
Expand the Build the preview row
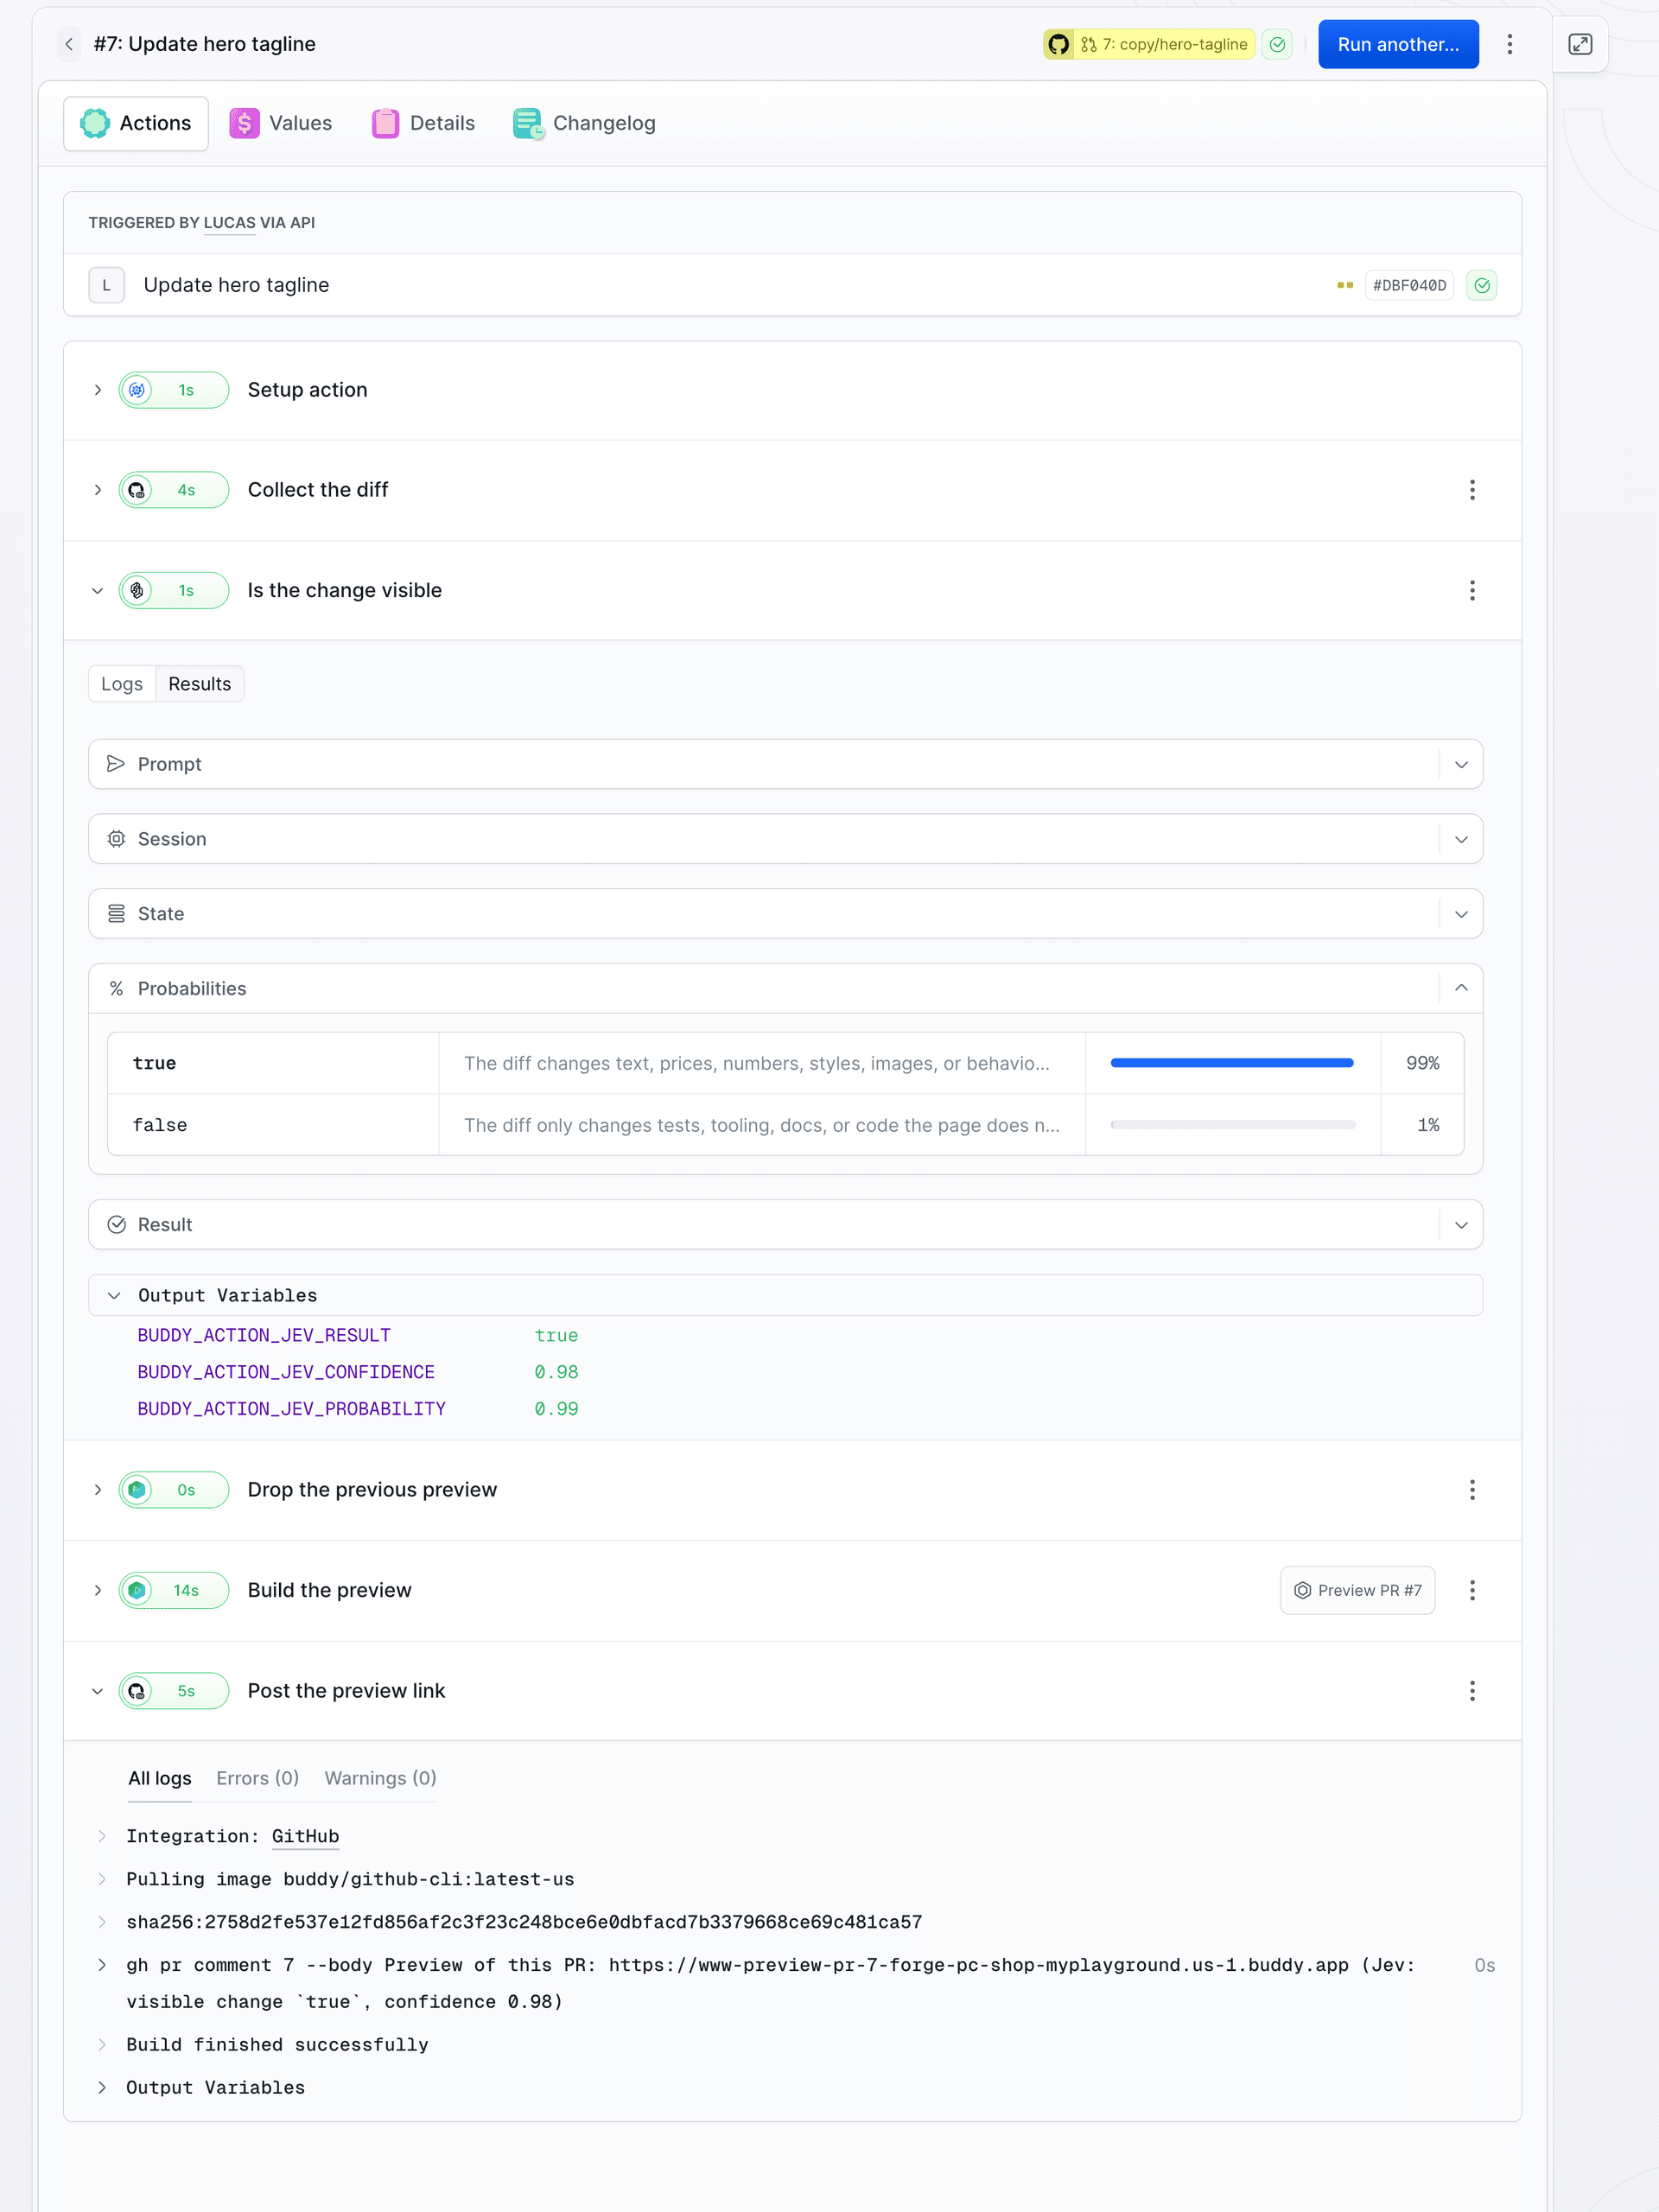pos(98,1592)
